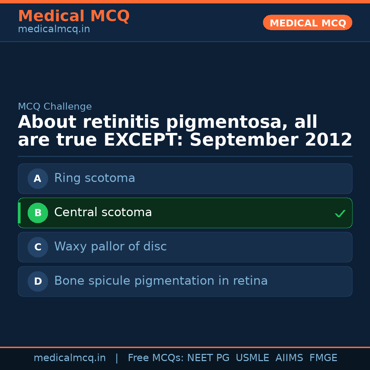The height and width of the screenshot is (370, 370).
Task: Expand the question heading about retinitis pigmentosa
Action: tap(185, 131)
